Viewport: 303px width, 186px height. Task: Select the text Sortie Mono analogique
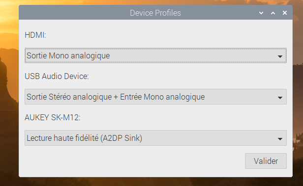pyautogui.click(x=68, y=56)
